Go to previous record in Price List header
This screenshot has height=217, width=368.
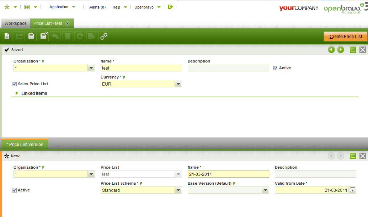pyautogui.click(x=331, y=50)
